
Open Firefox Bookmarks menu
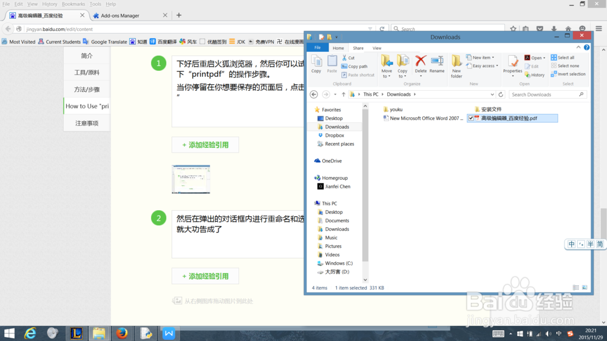73,4
